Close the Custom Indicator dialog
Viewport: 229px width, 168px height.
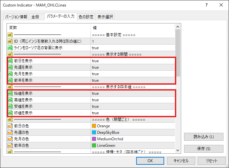pyautogui.click(x=221, y=5)
